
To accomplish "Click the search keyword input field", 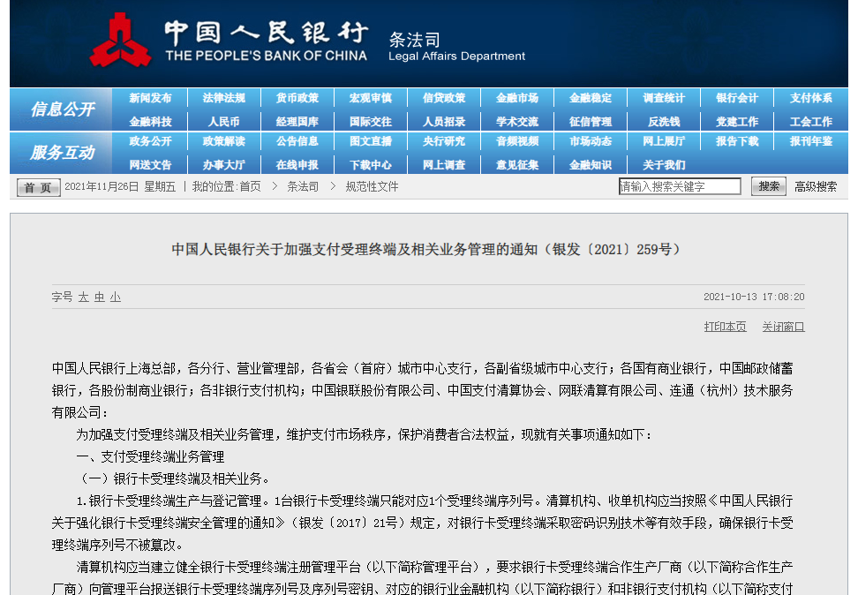I will click(680, 186).
